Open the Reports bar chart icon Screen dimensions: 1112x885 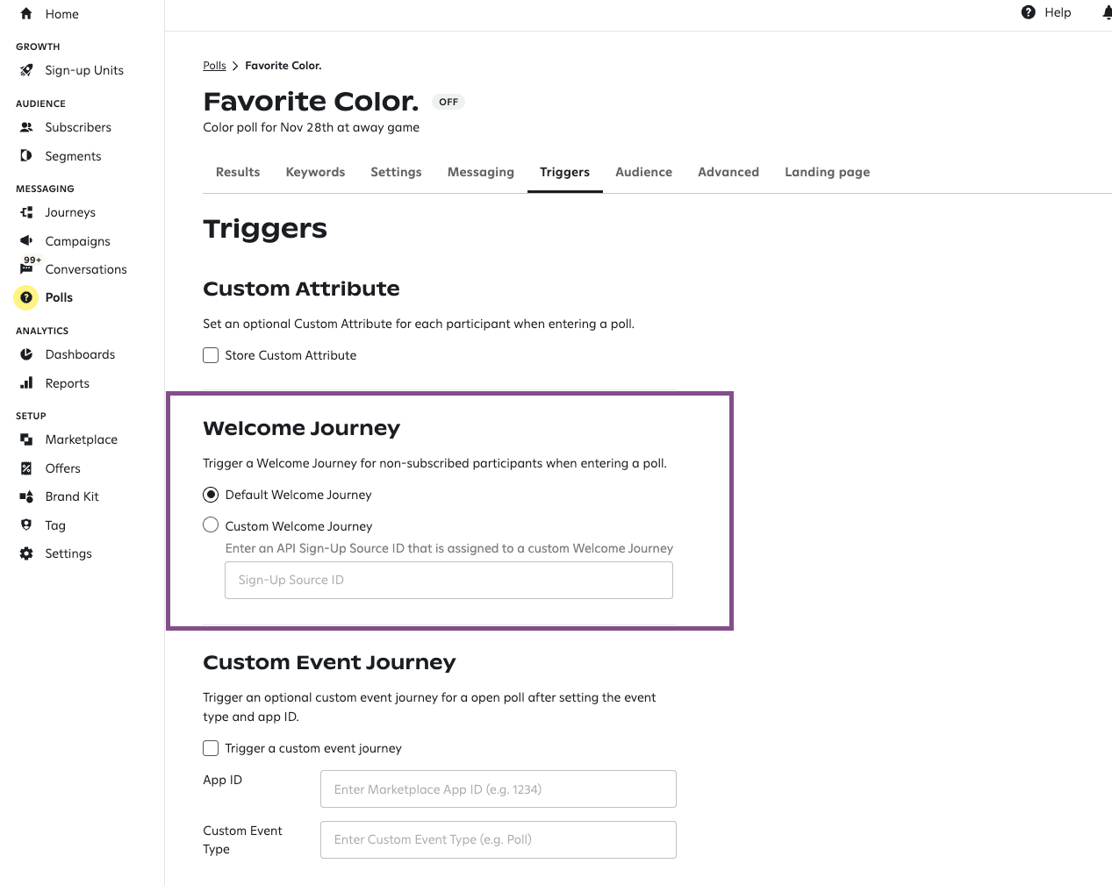[26, 383]
